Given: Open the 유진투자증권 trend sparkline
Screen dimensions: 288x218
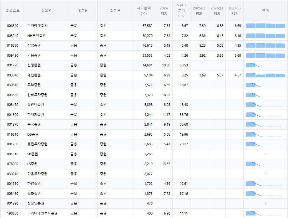Looking at the screenshot, I should point(264,144).
